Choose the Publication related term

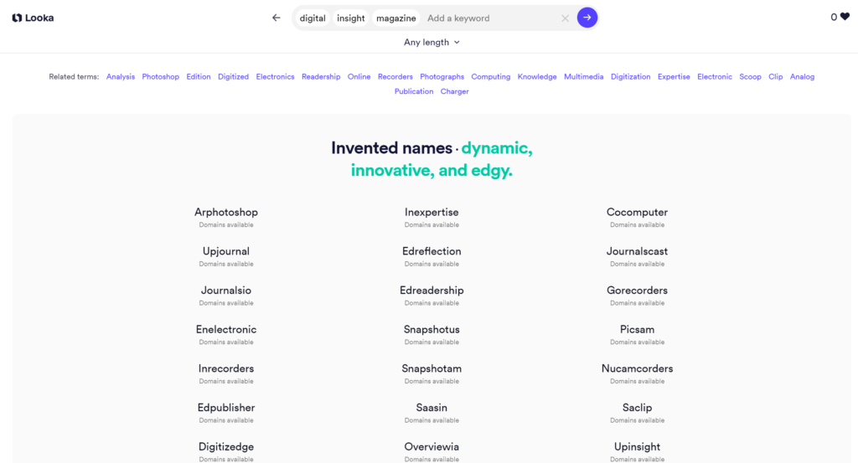pyautogui.click(x=414, y=92)
